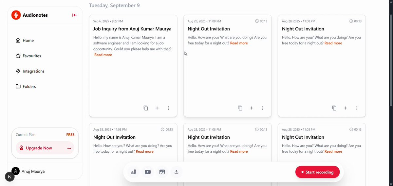393x186 pixels.
Task: Click the Audionotes microphone logo
Action: (x=16, y=15)
